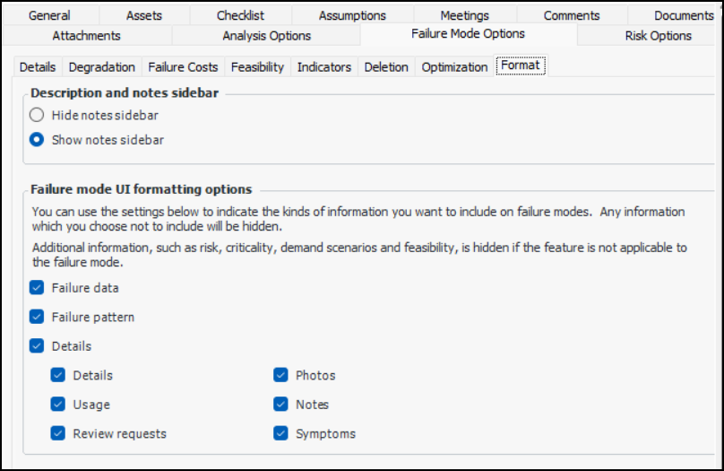
Task: Open the Risk Options tab
Action: pyautogui.click(x=658, y=36)
